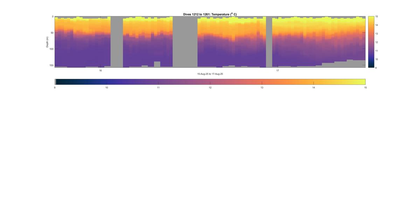
Task: Click the horizontal temperature colorbar
Action: [210, 82]
